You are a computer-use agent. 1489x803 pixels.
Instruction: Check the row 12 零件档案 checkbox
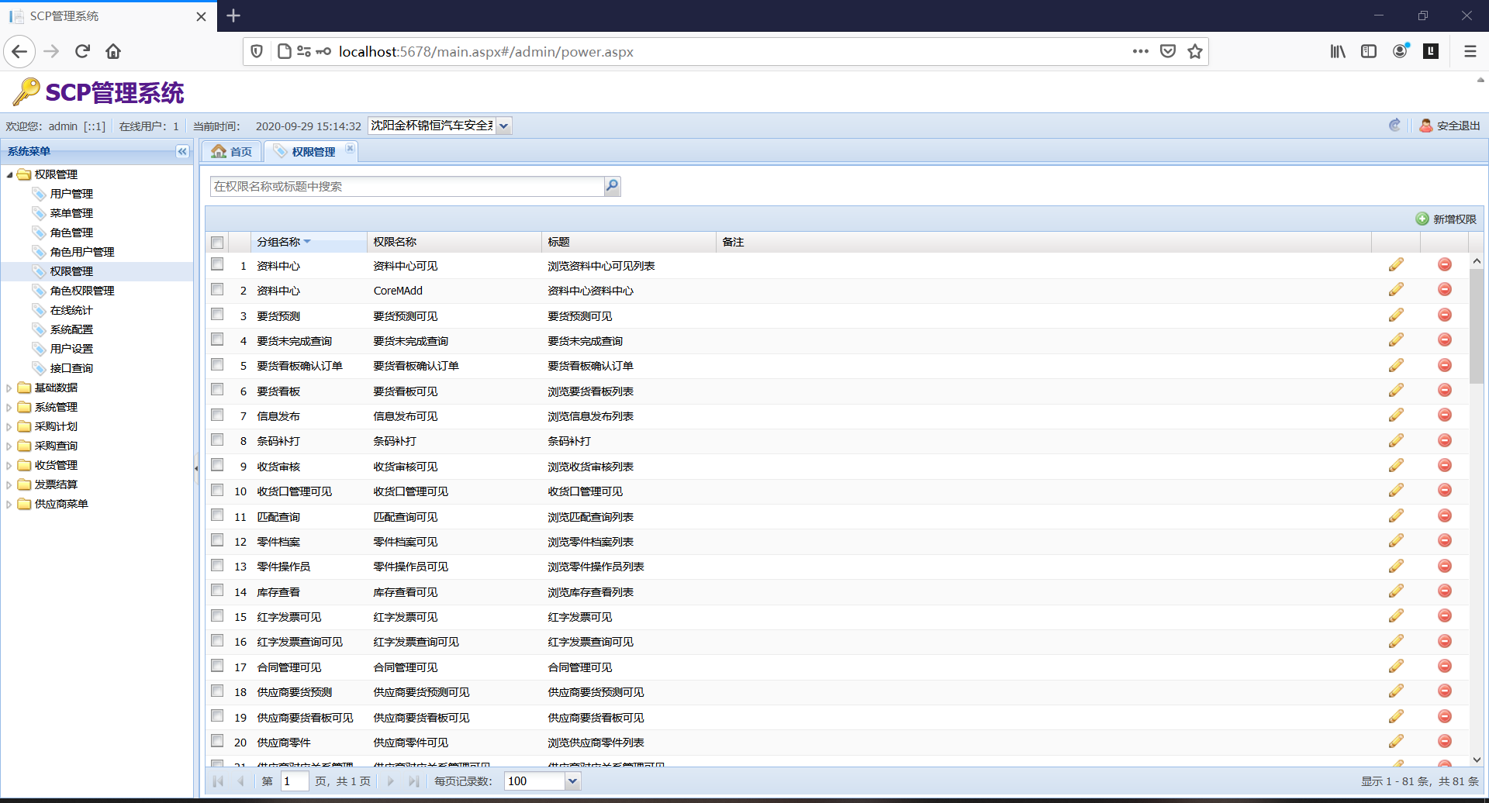click(217, 540)
